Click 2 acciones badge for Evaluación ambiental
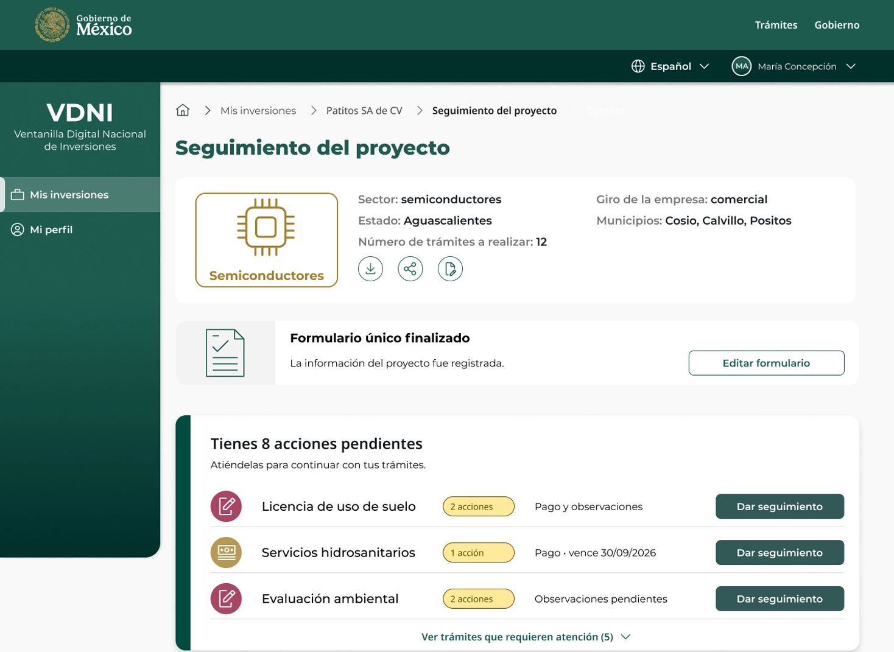 click(x=479, y=599)
